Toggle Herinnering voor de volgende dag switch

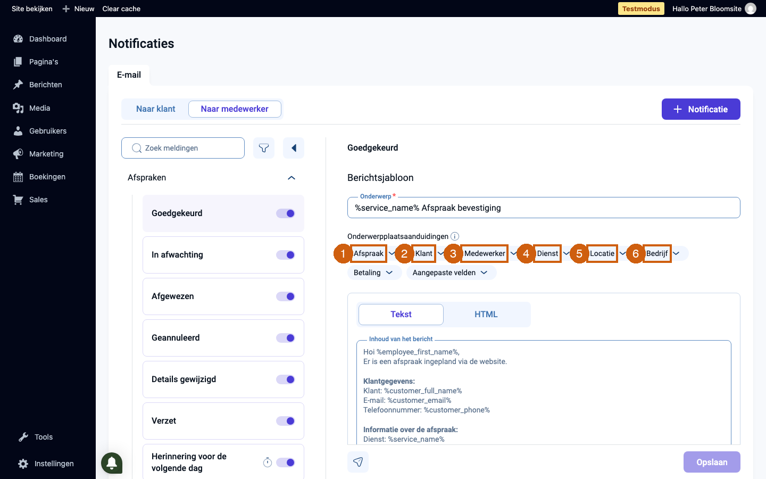coord(286,463)
